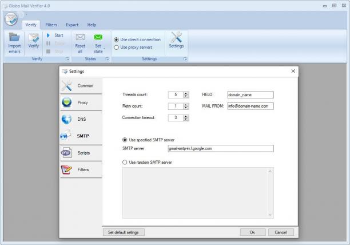Switch to the Verify ribbon tab
Viewport: 350px width, 245px height.
pyautogui.click(x=31, y=25)
